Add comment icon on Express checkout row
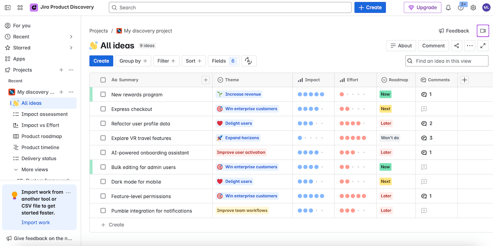493x246 pixels. click(x=424, y=109)
